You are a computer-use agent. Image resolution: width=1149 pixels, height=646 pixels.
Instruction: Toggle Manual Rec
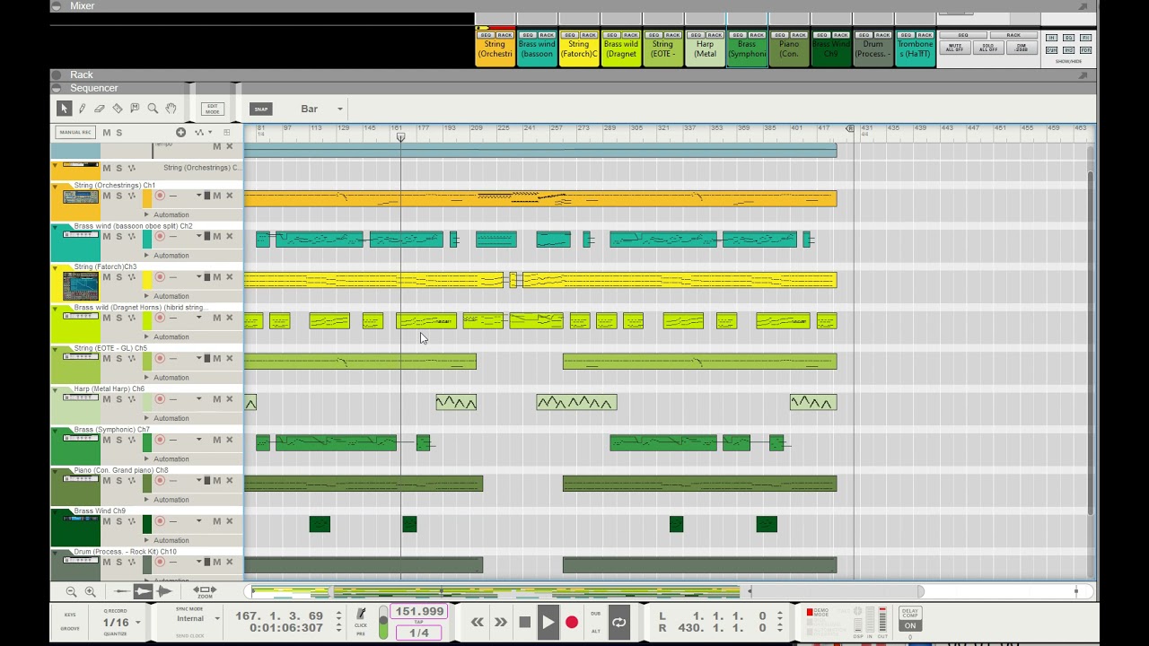[75, 132]
